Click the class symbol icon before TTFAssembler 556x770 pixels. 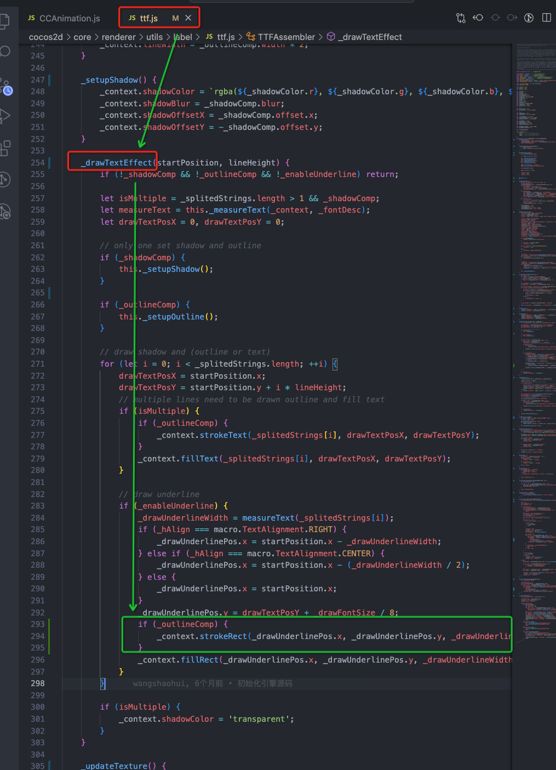tap(250, 37)
